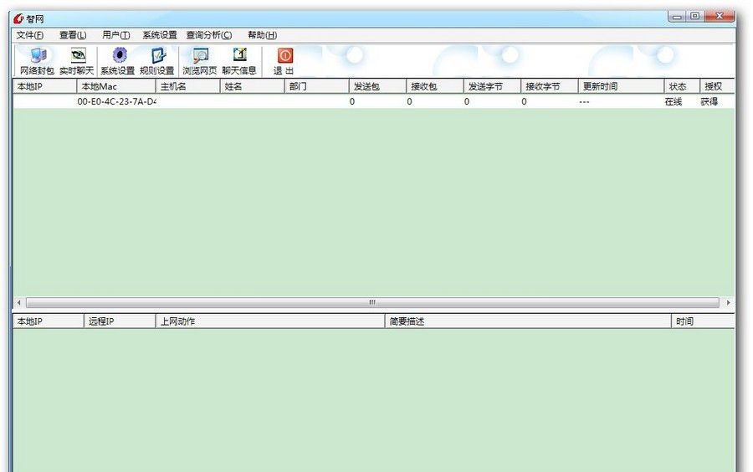Open the 帮助(H) menu
This screenshot has height=472, width=753.
coord(262,35)
